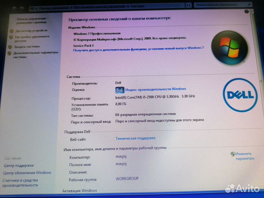The image size is (264, 198).
Task: Click the computer name 'masjnj' next to Компьютер
Action: click(121, 157)
